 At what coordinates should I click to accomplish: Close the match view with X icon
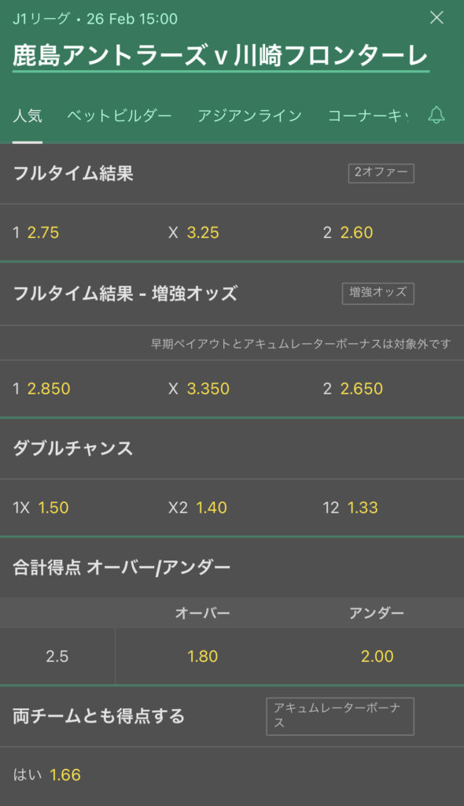(x=436, y=18)
